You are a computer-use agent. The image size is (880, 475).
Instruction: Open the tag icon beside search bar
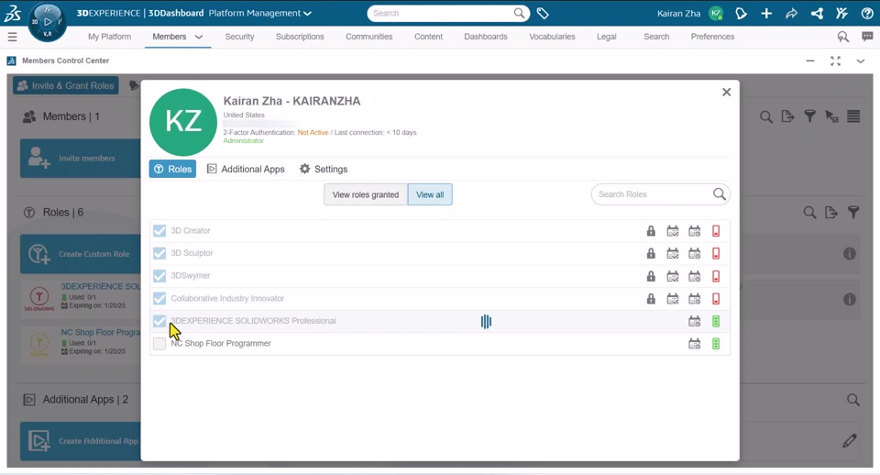tap(543, 13)
